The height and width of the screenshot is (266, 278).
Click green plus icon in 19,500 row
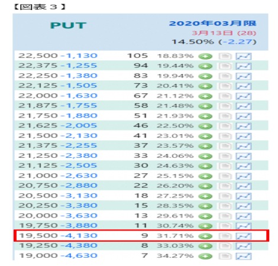tap(205, 236)
